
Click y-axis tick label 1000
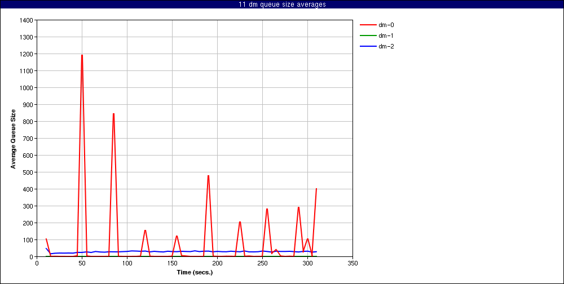(x=27, y=88)
